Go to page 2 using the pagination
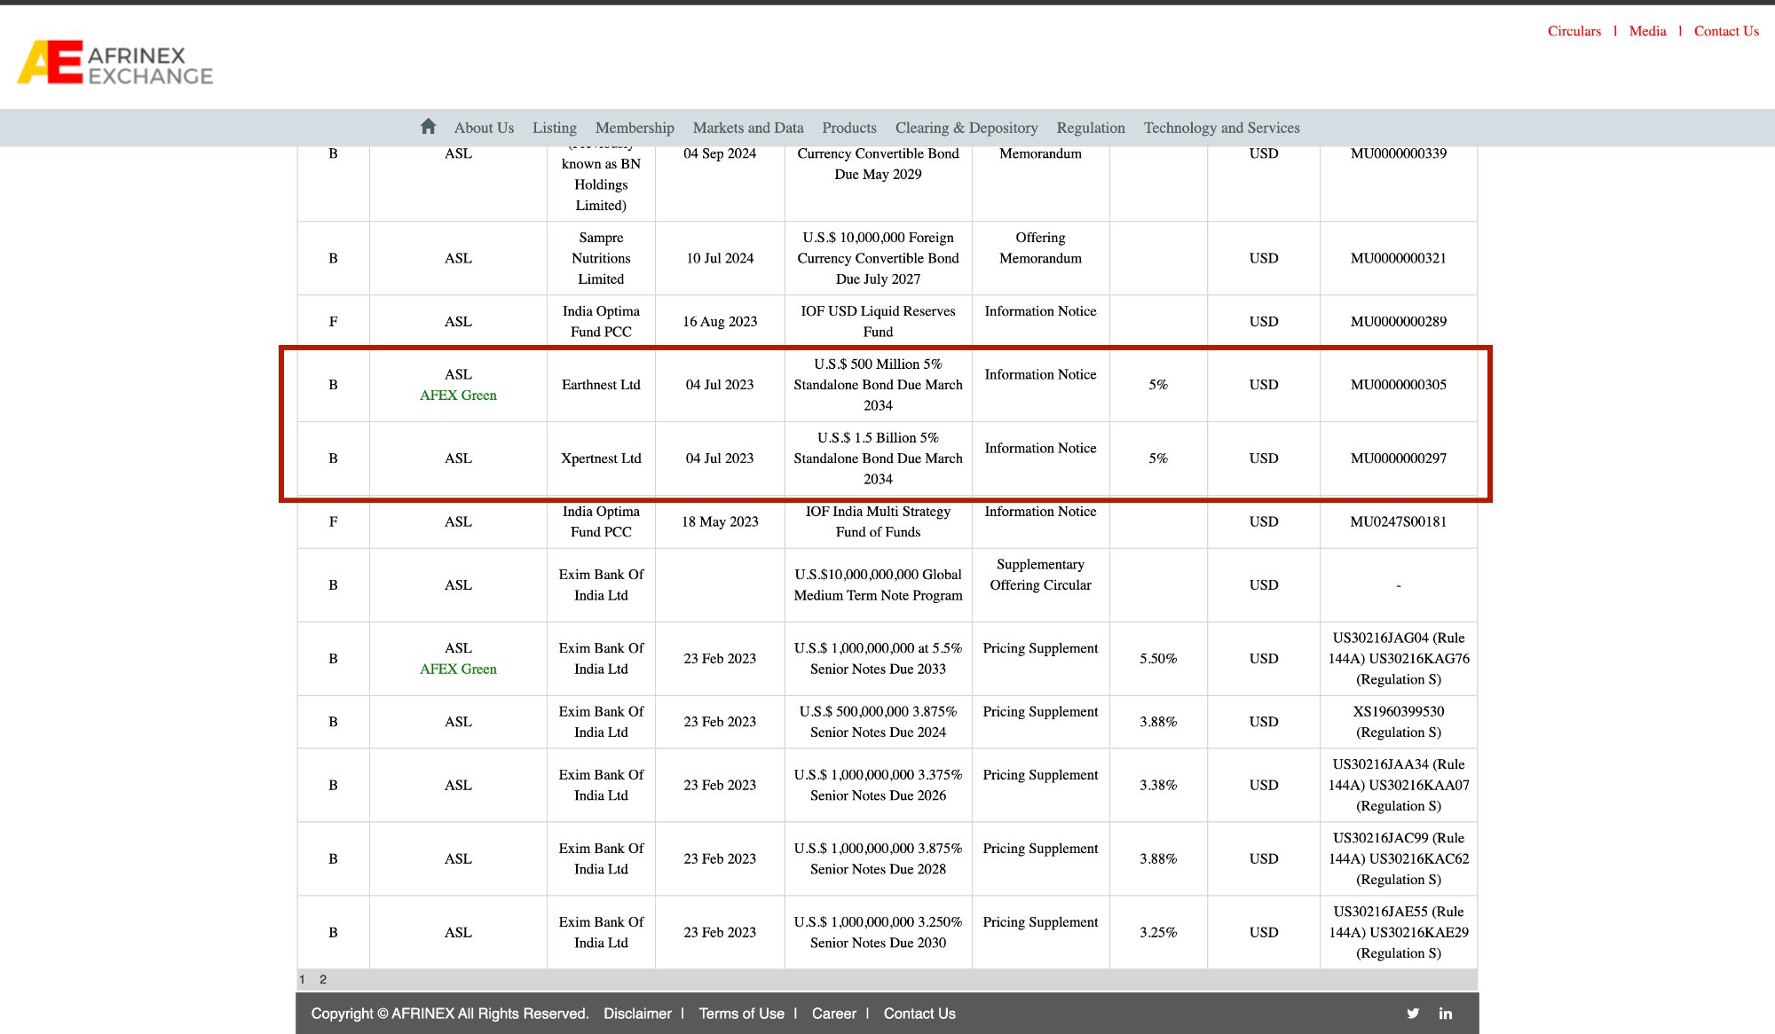This screenshot has width=1775, height=1034. pyautogui.click(x=322, y=979)
